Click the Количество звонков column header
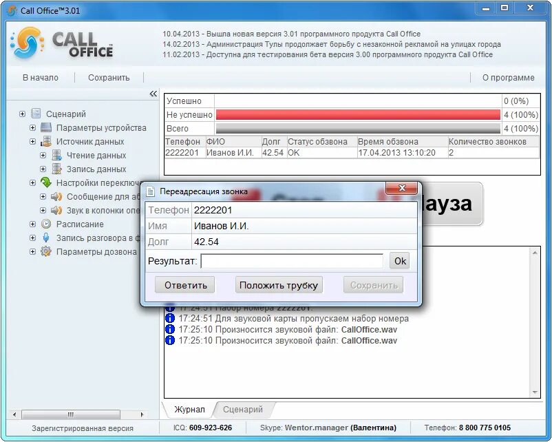The image size is (552, 442). point(493,142)
